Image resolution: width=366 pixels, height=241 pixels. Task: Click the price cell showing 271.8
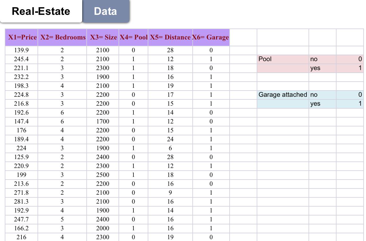[x=21, y=193]
